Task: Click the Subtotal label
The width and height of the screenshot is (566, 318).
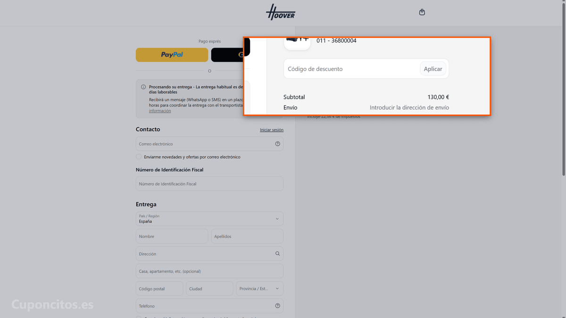Action: (x=294, y=97)
